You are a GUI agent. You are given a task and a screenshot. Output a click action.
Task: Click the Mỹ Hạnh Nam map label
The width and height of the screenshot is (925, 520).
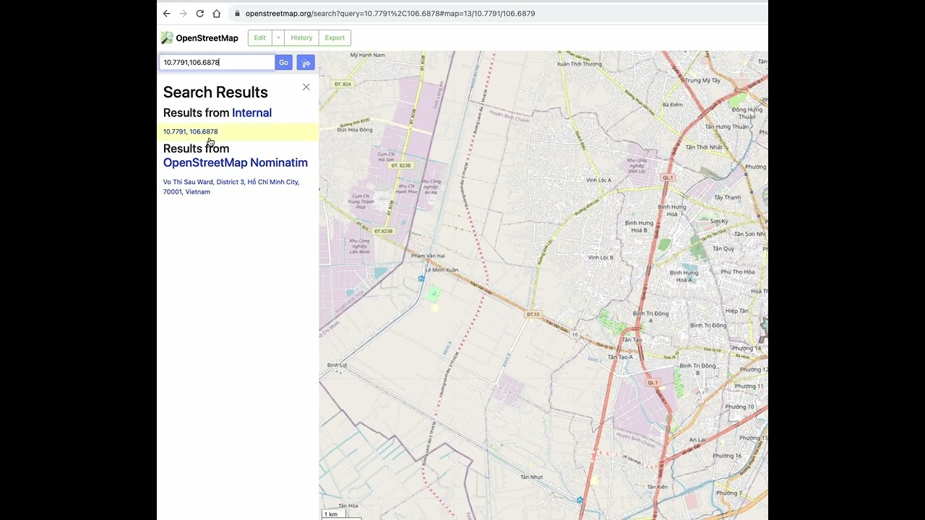point(367,55)
